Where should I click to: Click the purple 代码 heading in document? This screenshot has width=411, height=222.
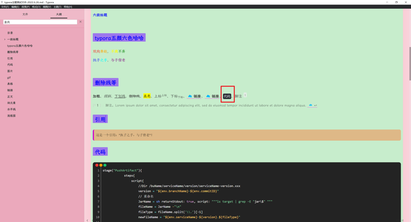[100, 152]
